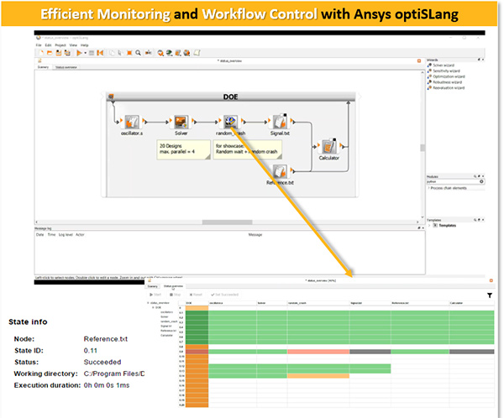Screen dimensions: 504x418
Task: Clear the Modules search field
Action: coord(481,181)
